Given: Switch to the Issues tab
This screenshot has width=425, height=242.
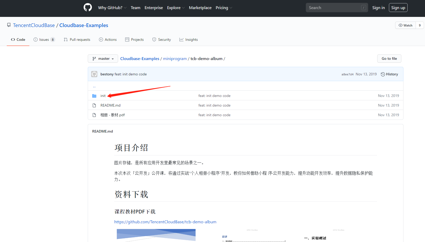Looking at the screenshot, I should 44,40.
